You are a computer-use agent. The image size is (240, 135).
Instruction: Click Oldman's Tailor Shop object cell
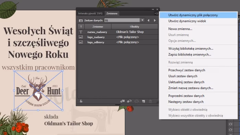tap(130, 32)
